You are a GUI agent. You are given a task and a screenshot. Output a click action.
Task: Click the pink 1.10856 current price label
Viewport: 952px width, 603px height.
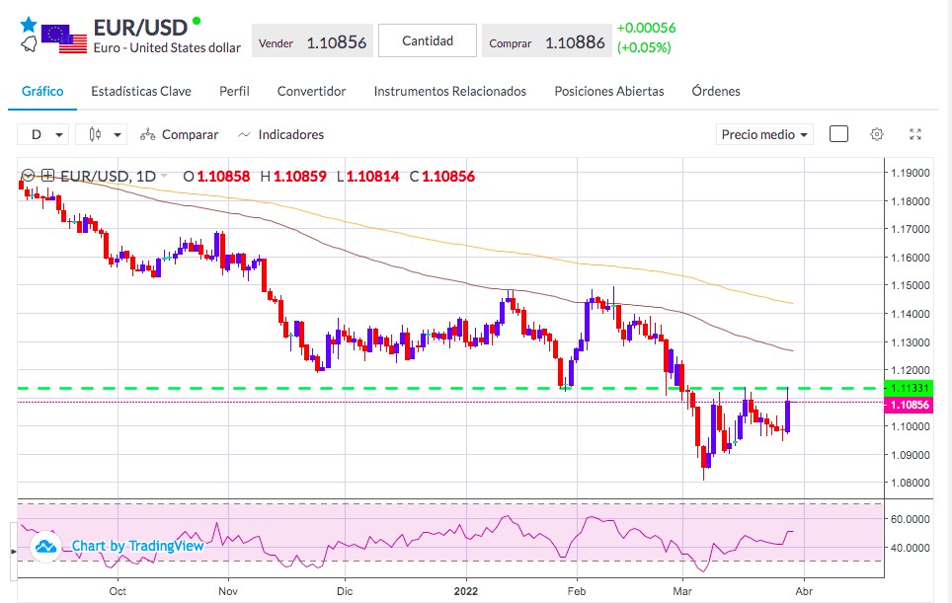pyautogui.click(x=909, y=405)
